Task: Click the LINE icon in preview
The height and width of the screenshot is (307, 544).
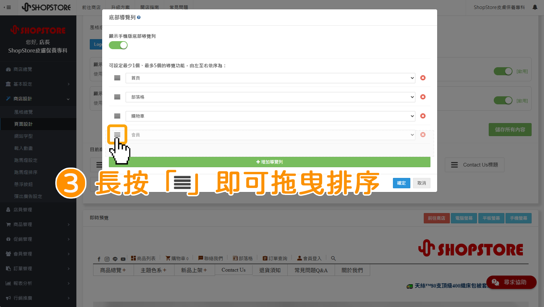Action: 115,259
